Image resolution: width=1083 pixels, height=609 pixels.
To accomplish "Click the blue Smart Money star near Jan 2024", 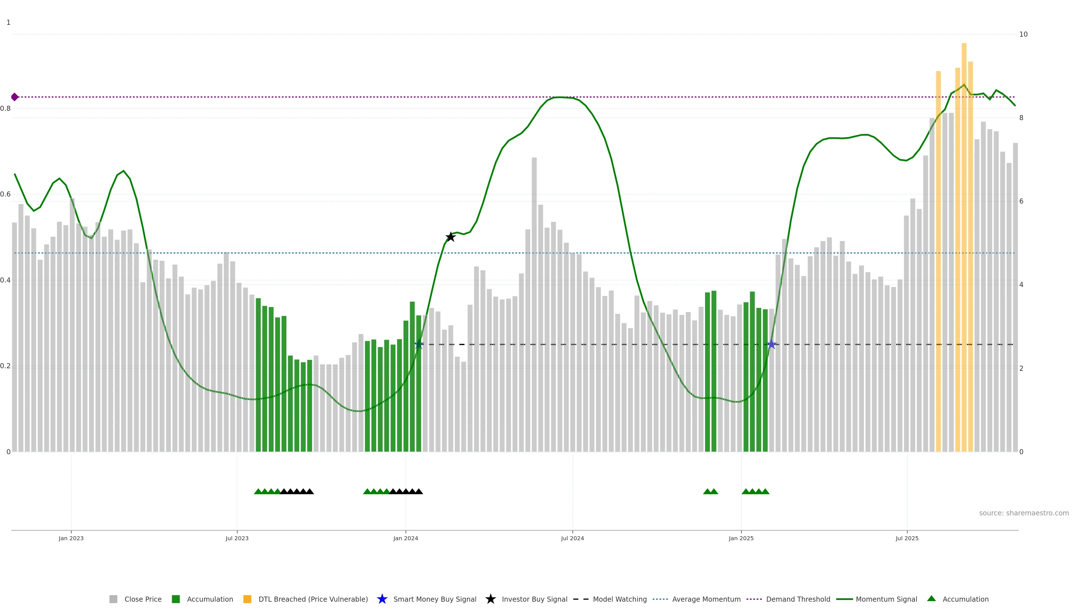I will tap(419, 345).
